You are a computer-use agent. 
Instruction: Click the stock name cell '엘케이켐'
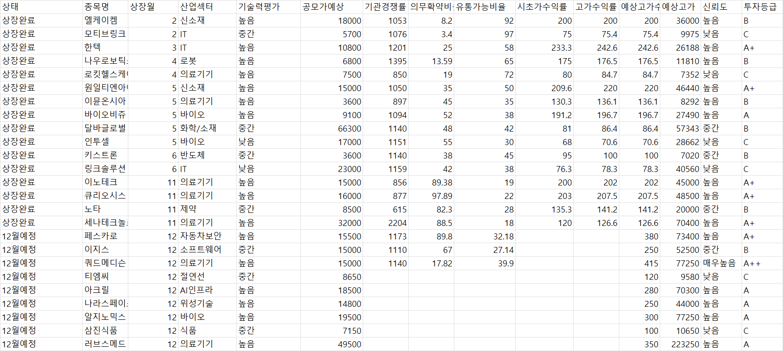pyautogui.click(x=105, y=20)
